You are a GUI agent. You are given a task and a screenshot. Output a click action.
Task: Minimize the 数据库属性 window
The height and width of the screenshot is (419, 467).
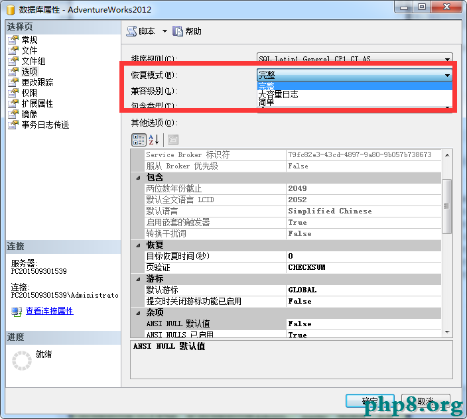[x=404, y=7]
